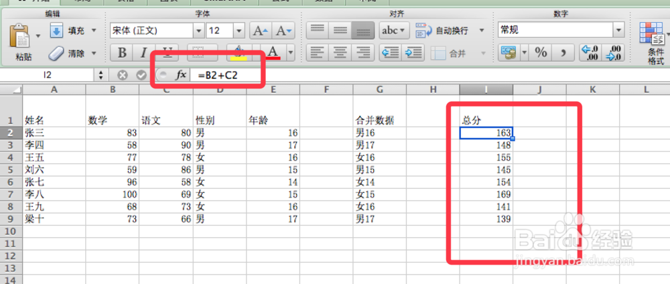Select column B header

click(x=113, y=89)
